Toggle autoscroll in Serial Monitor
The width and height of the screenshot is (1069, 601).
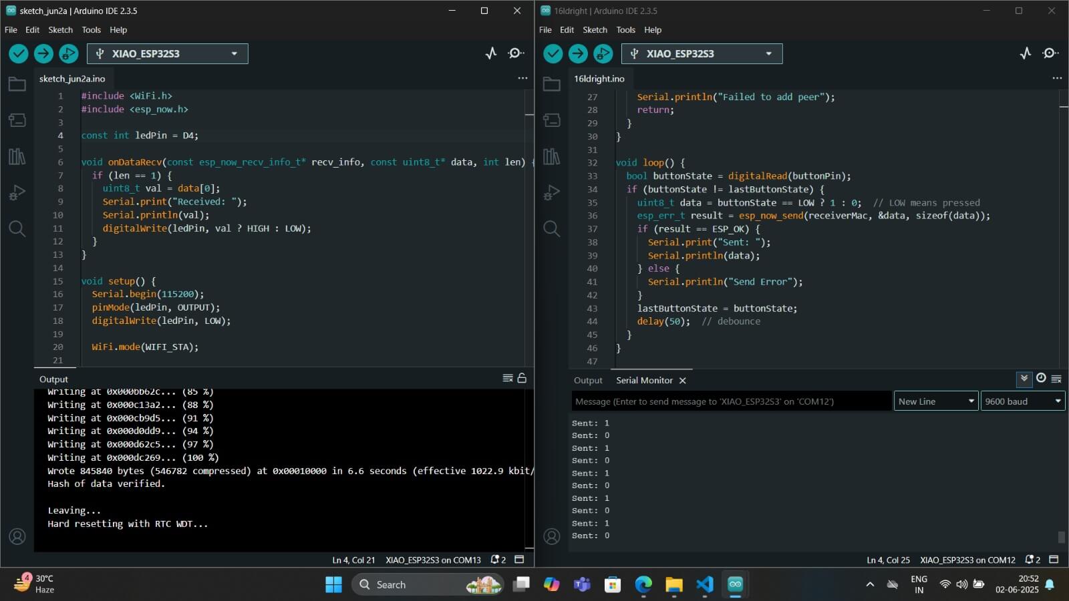coord(1024,379)
